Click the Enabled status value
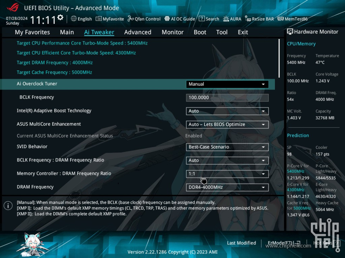Image resolution: width=345 pixels, height=258 pixels. (194, 136)
